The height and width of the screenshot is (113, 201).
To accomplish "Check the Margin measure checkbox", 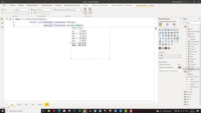I will click(187, 34).
